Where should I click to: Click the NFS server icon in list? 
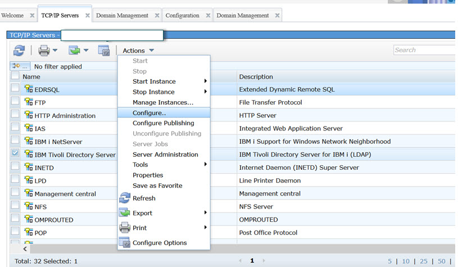[x=29, y=207]
